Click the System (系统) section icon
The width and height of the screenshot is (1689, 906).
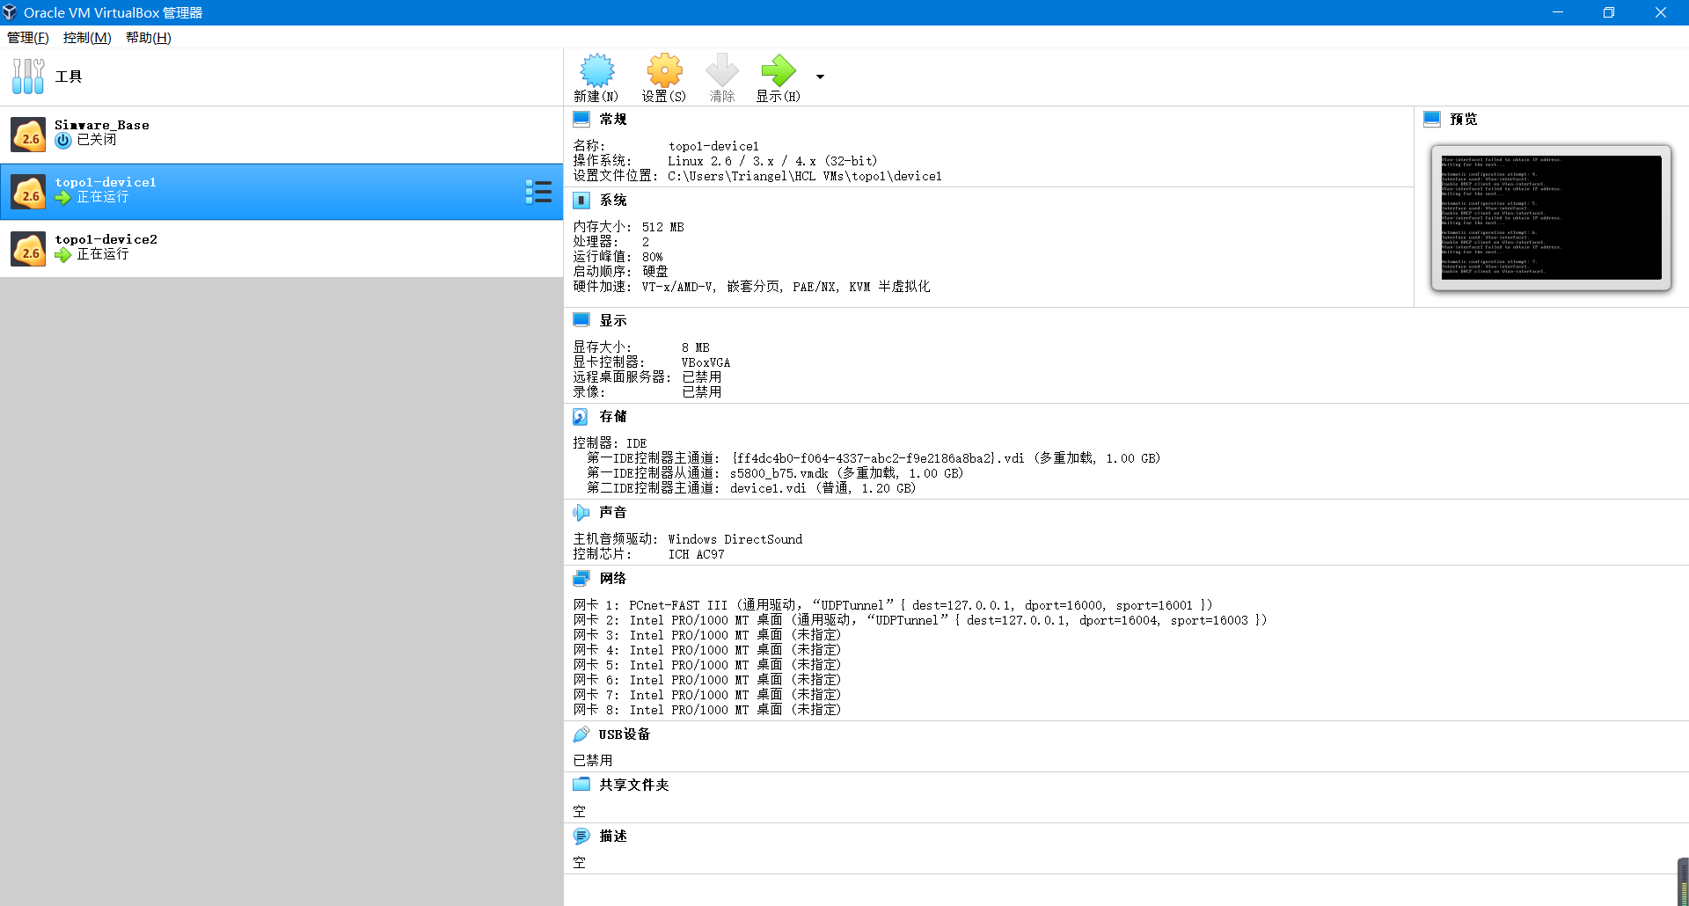[x=581, y=200]
